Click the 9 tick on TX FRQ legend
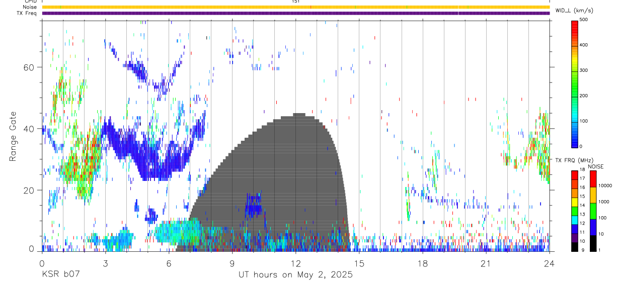 583,250
